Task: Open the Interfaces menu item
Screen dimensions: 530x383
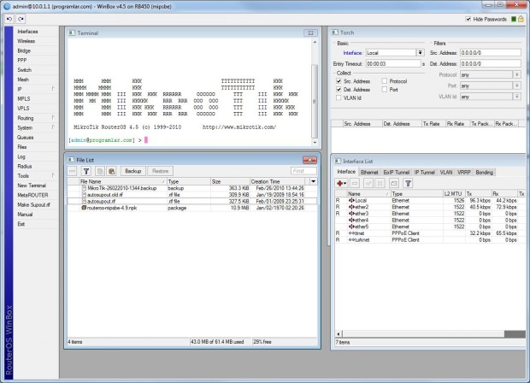Action: pos(27,32)
